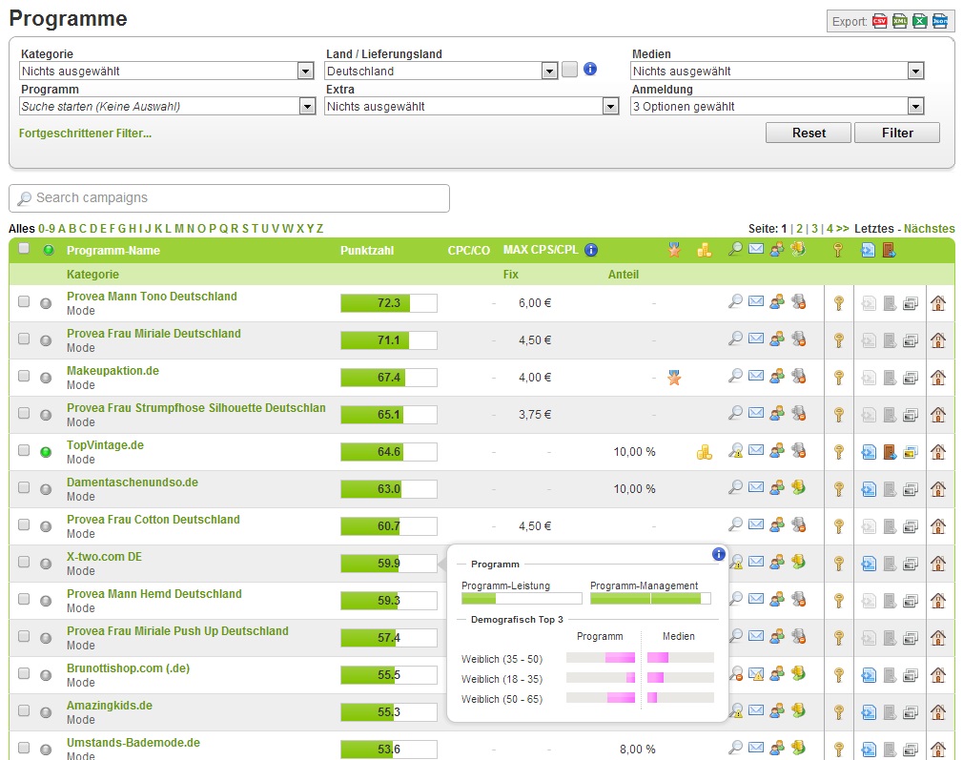Viewport: 963px width, 760px height.
Task: Click the info icon next to MAX CPS/CPL
Action: coord(591,250)
